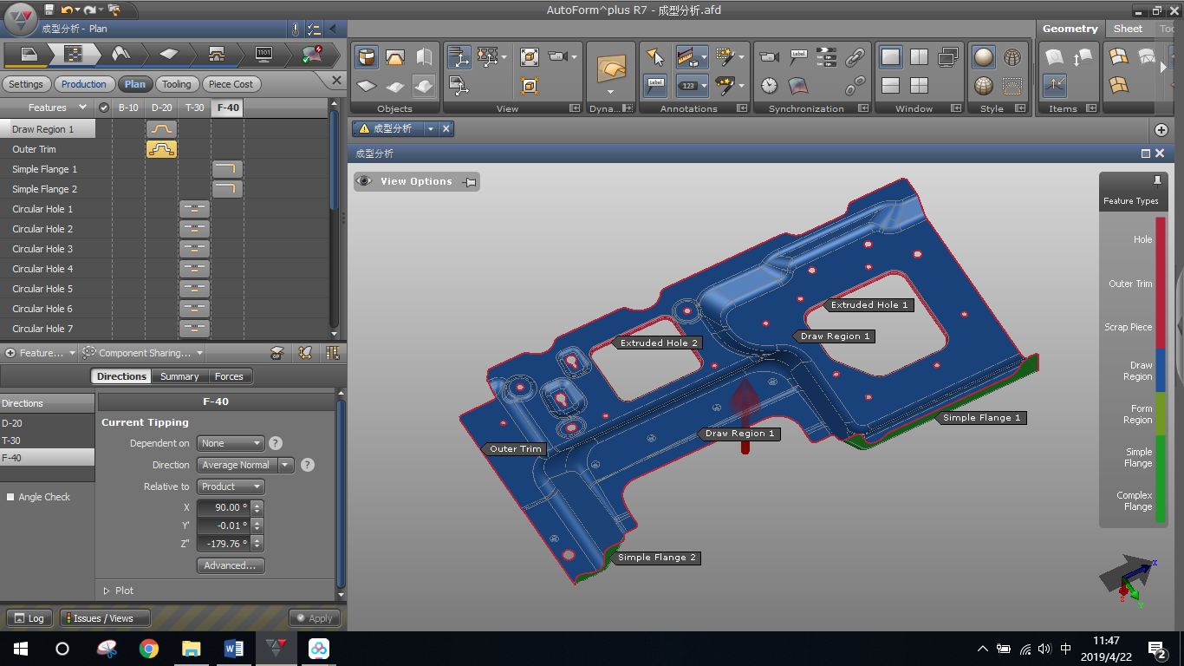This screenshot has height=666, width=1184.
Task: Click the Advanced... button
Action: coord(230,565)
